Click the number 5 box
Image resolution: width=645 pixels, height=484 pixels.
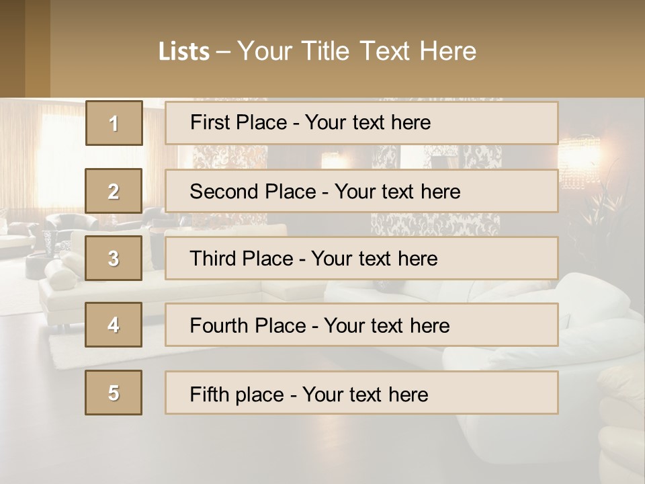point(114,393)
